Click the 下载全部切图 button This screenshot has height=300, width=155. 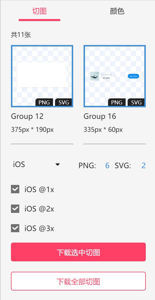click(78, 281)
